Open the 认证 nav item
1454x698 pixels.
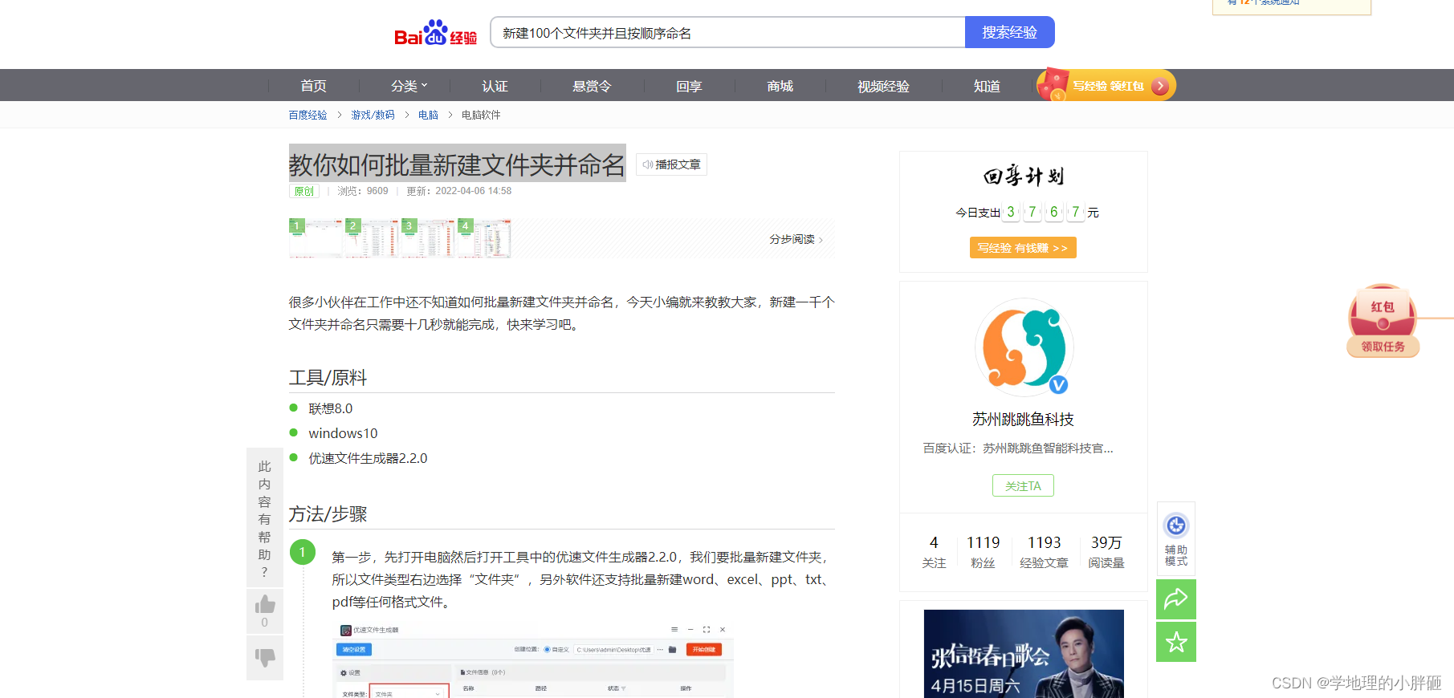(495, 86)
